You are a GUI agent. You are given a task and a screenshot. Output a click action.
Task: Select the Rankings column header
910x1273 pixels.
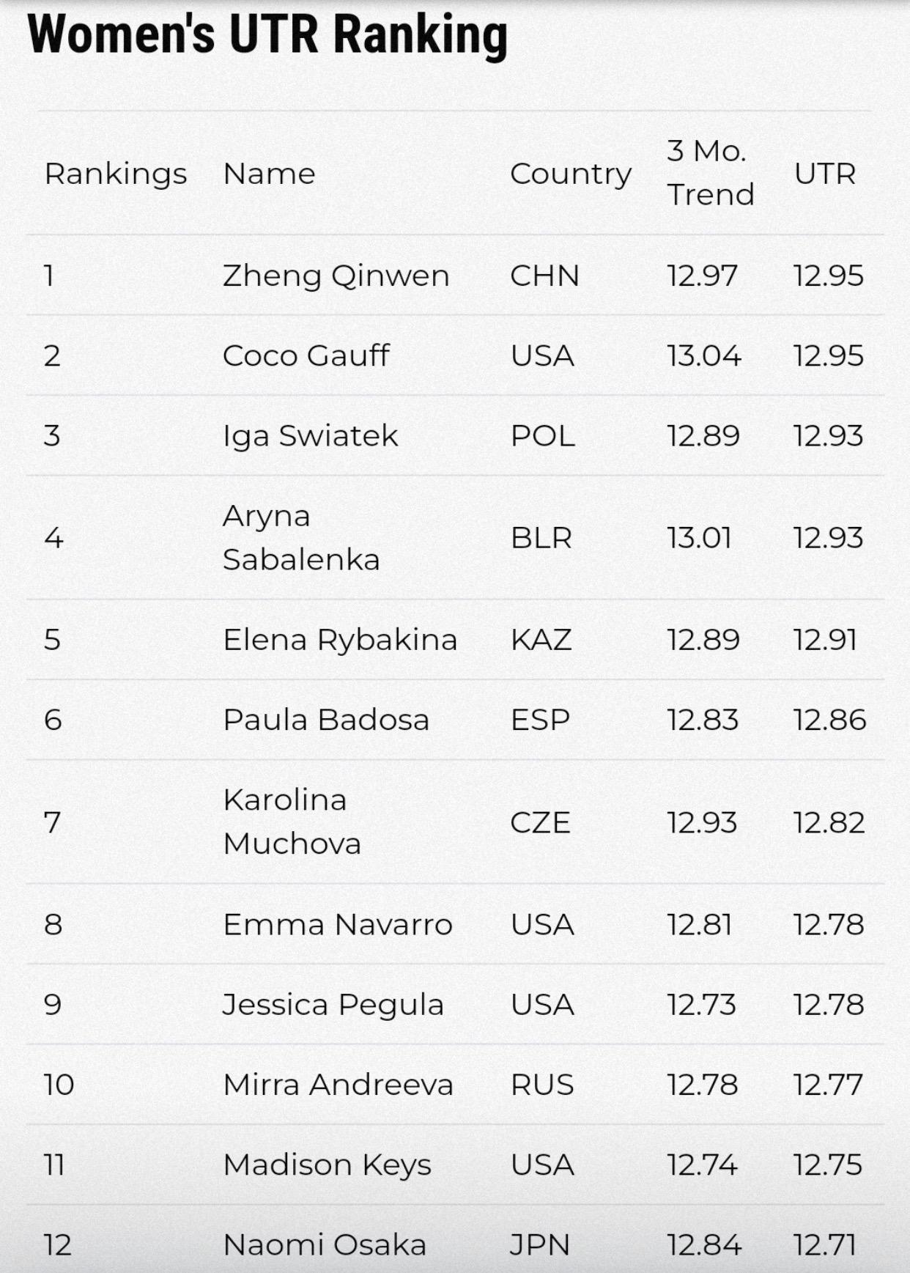point(116,174)
